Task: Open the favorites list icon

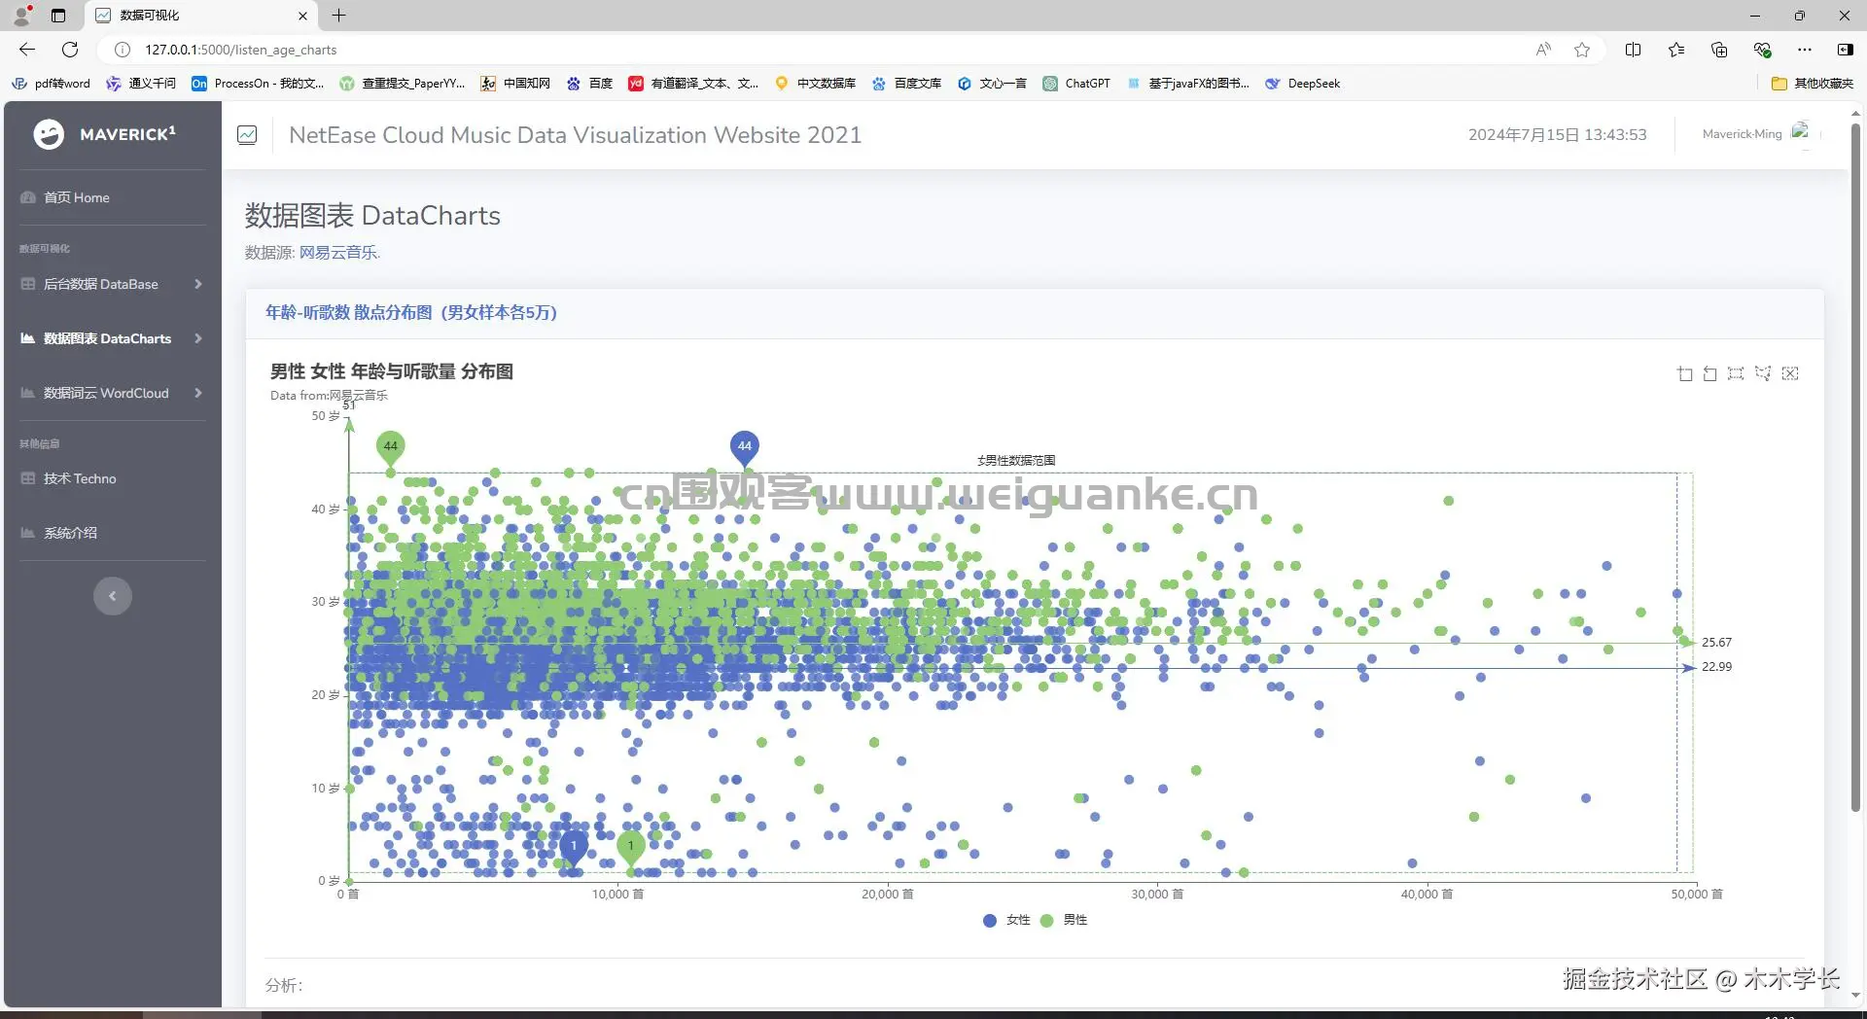Action: tap(1676, 50)
